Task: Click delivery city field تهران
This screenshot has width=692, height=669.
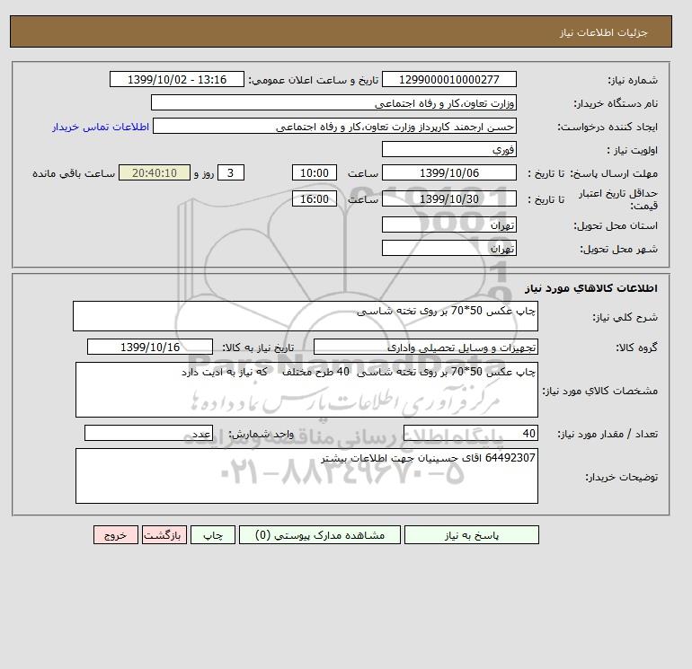Action: (448, 248)
